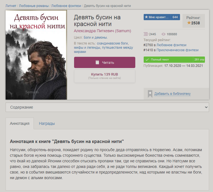
Task: Click the book icon in Читать button
Action: tap(97, 62)
